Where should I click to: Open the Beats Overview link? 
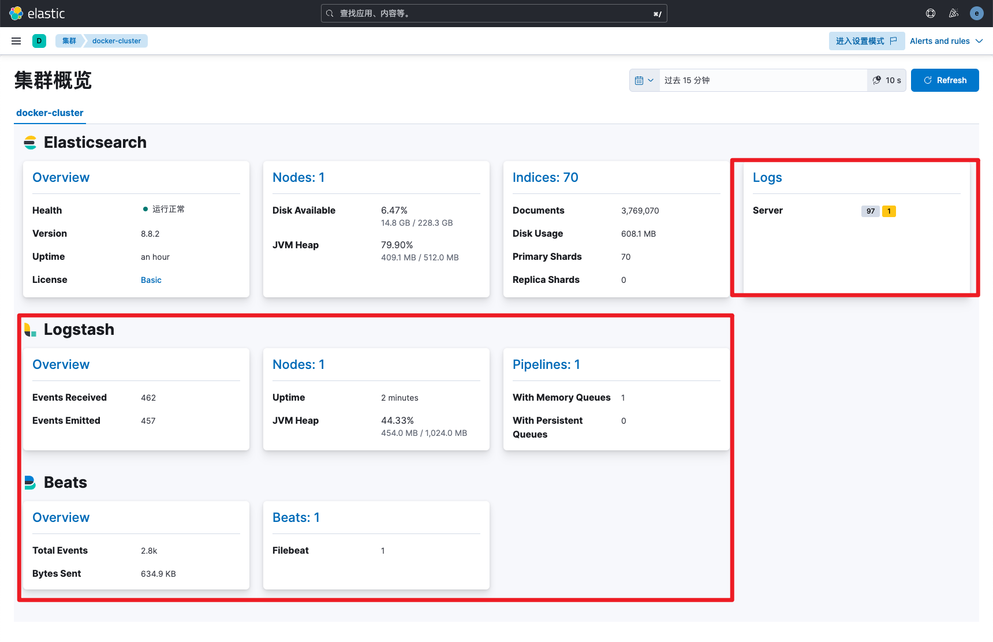click(61, 518)
